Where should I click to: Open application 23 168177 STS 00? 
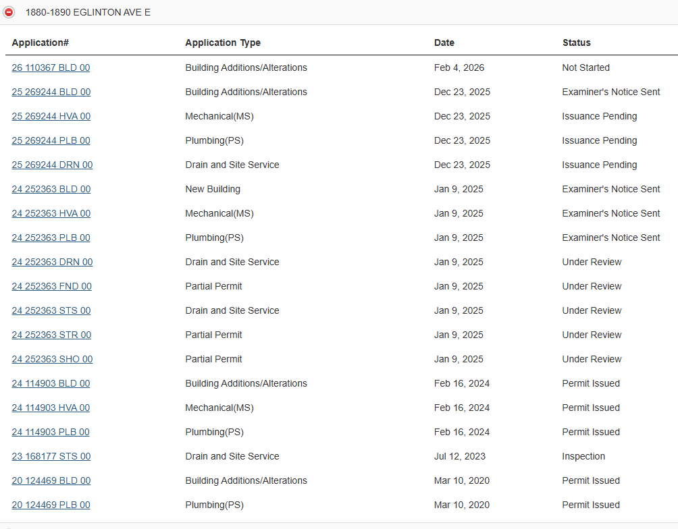(x=51, y=456)
